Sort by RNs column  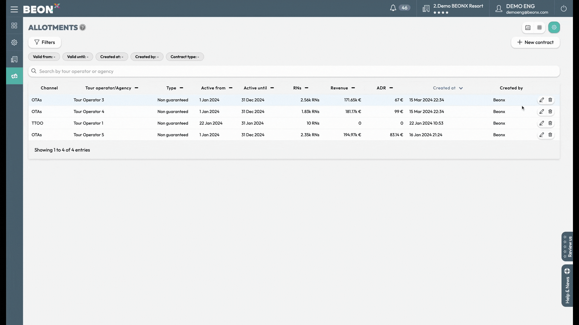[x=301, y=88]
